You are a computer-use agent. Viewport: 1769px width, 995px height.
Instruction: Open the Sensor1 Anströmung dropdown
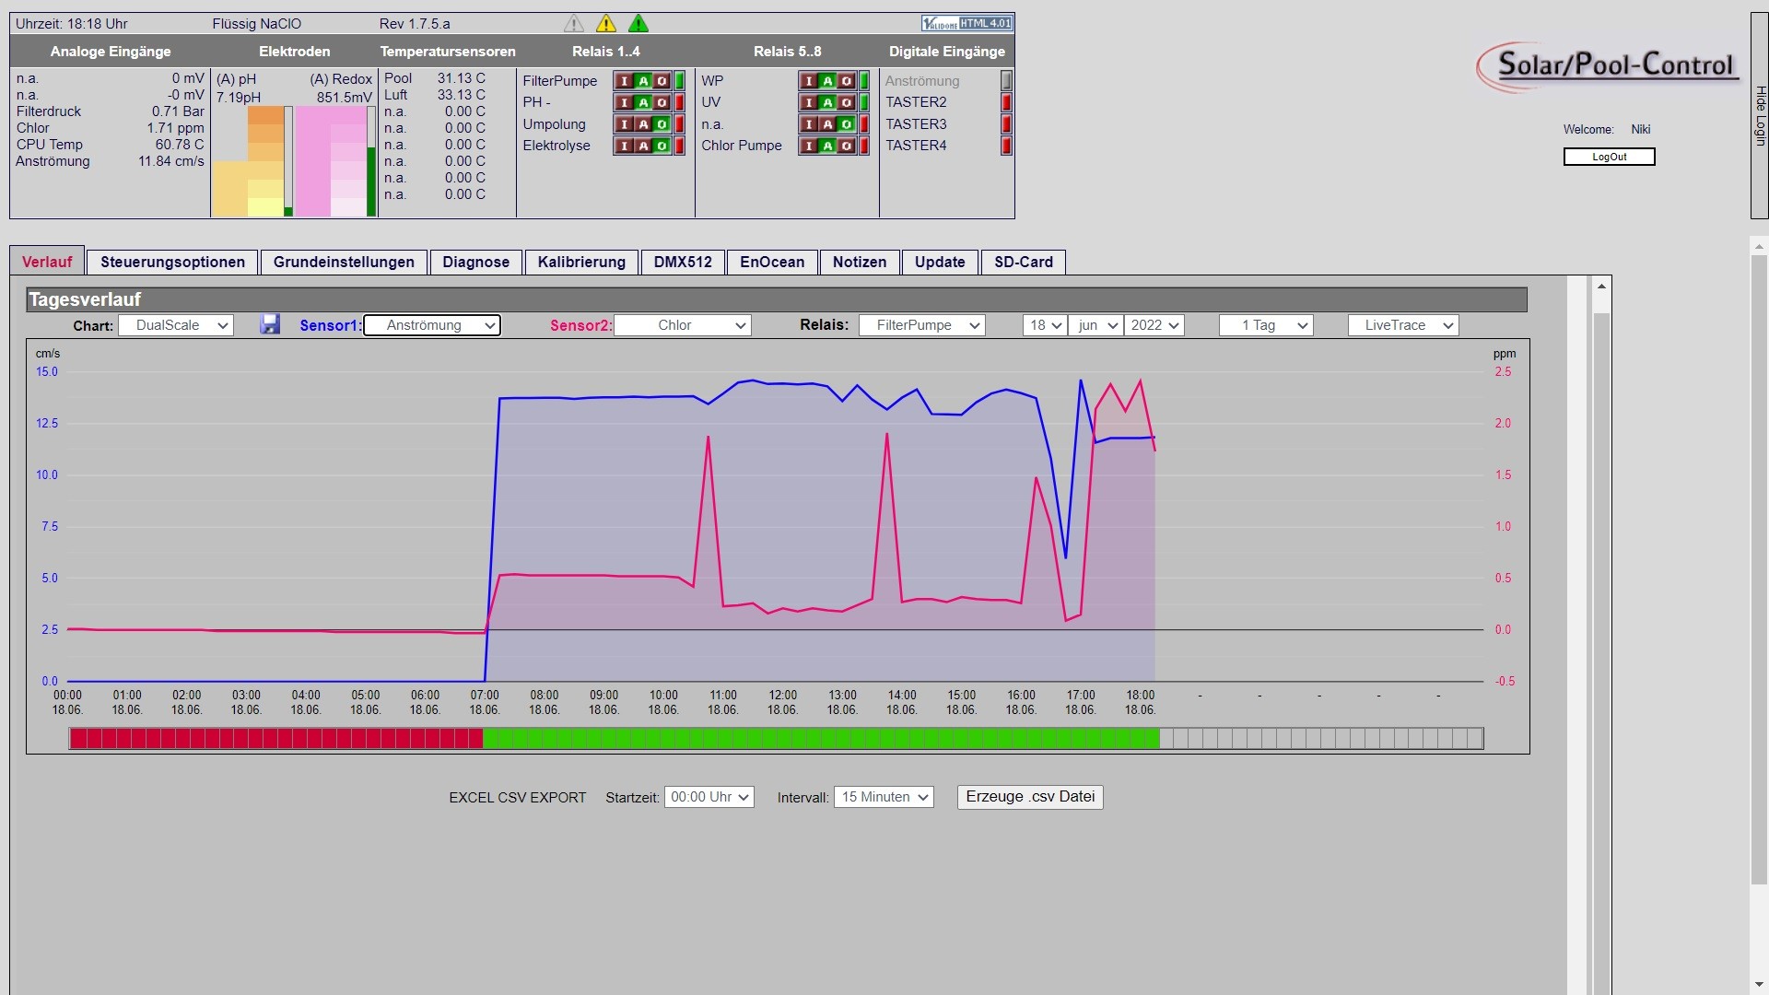point(432,325)
